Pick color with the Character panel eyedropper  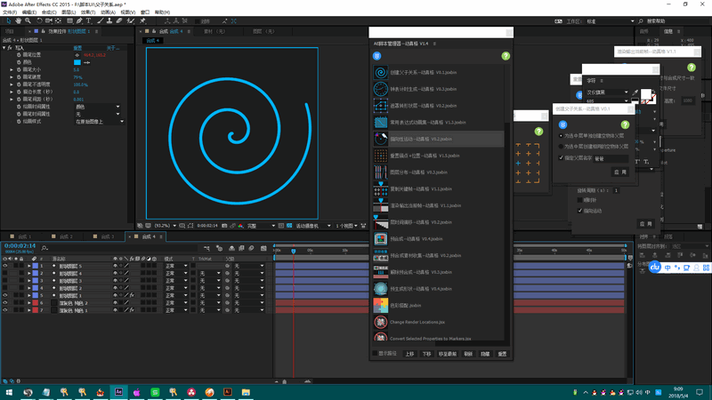pyautogui.click(x=635, y=92)
